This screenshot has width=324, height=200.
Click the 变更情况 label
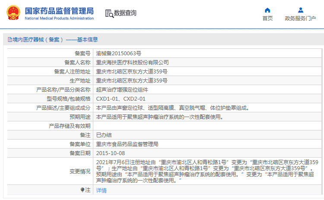pyautogui.click(x=80, y=171)
